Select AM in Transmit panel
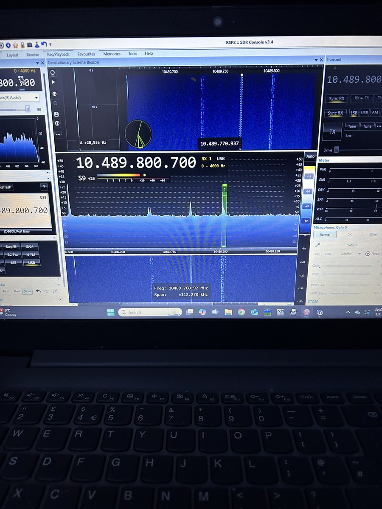382x509 pixels. (x=375, y=112)
